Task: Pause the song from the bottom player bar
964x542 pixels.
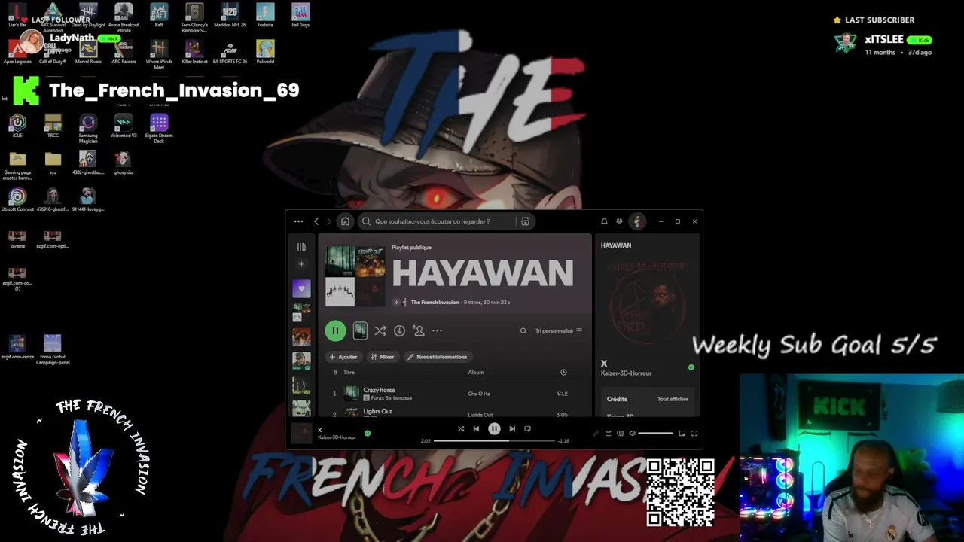Action: (x=494, y=429)
